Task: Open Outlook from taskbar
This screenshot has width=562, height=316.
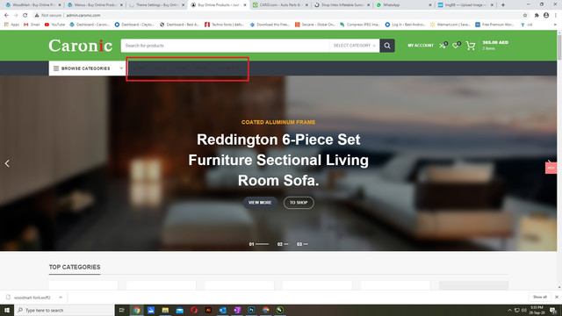Action: pos(222,310)
